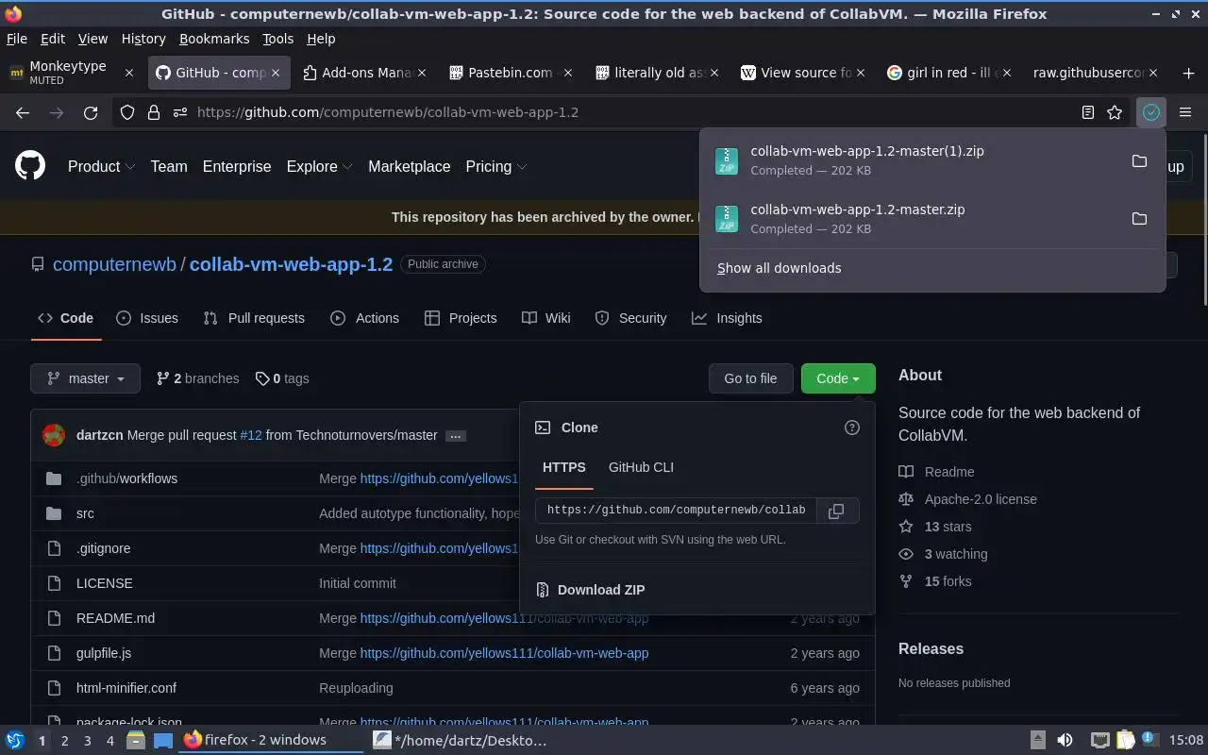Expand the Product navigation dropdown
Screen dimensions: 1208x755
click(101, 166)
